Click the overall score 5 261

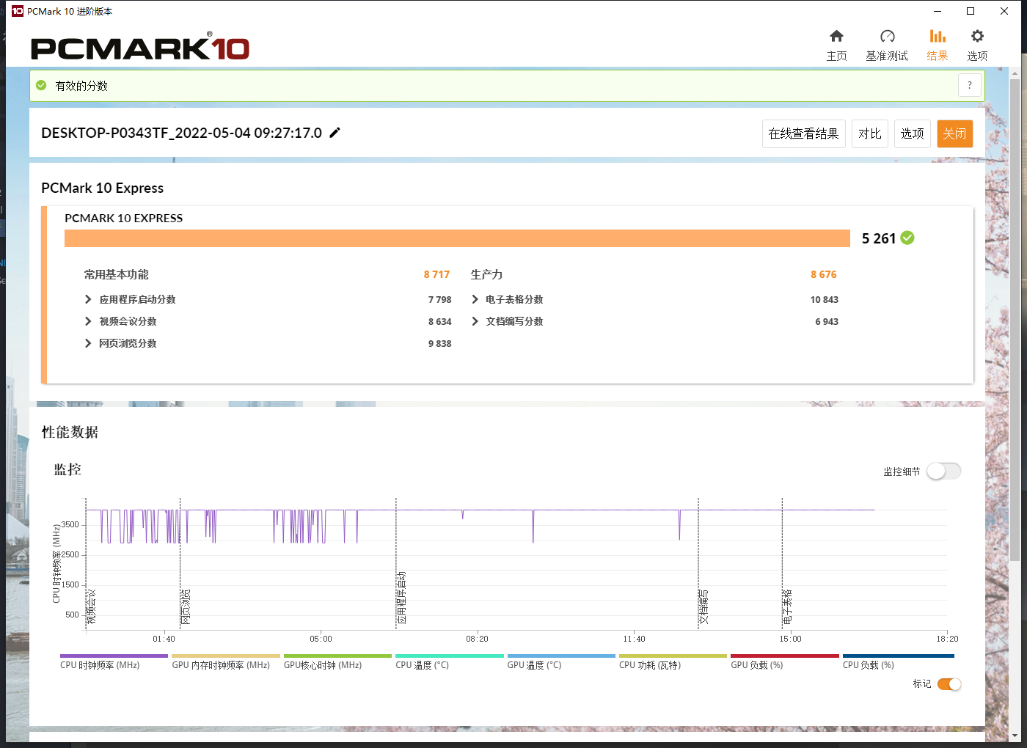point(879,238)
